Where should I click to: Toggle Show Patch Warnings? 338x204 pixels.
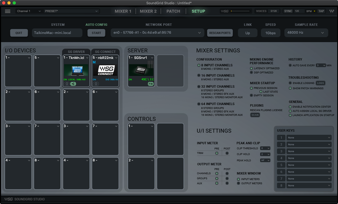(x=290, y=88)
